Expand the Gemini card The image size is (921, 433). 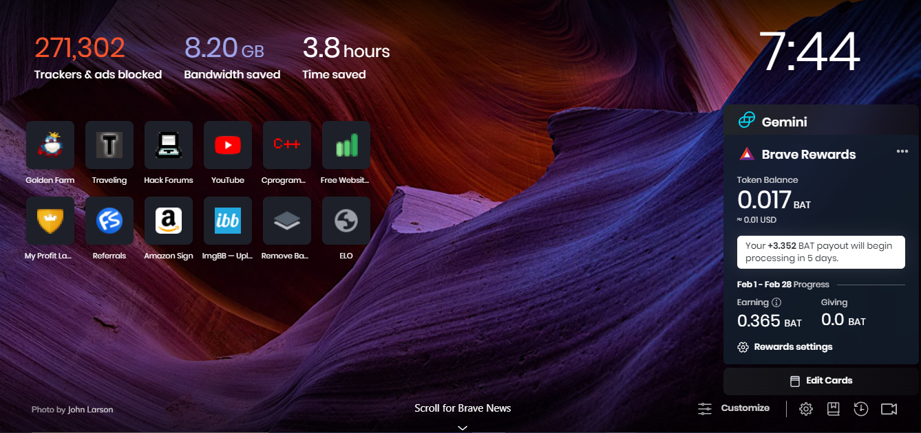pyautogui.click(x=821, y=122)
